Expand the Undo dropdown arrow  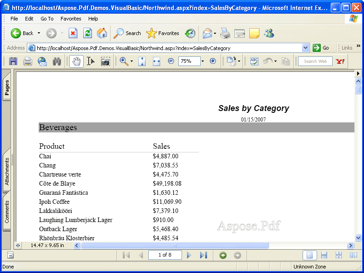click(x=276, y=61)
